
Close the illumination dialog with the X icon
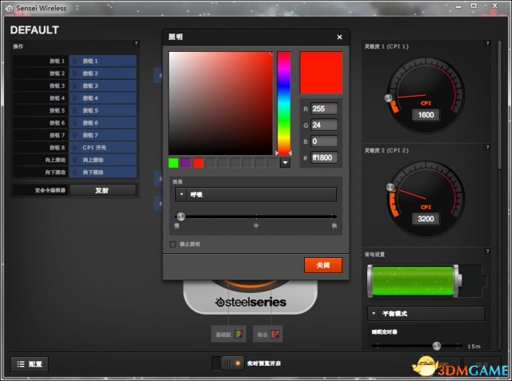click(339, 37)
